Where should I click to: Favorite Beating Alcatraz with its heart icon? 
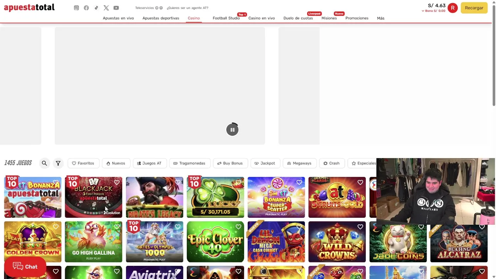coord(482,227)
